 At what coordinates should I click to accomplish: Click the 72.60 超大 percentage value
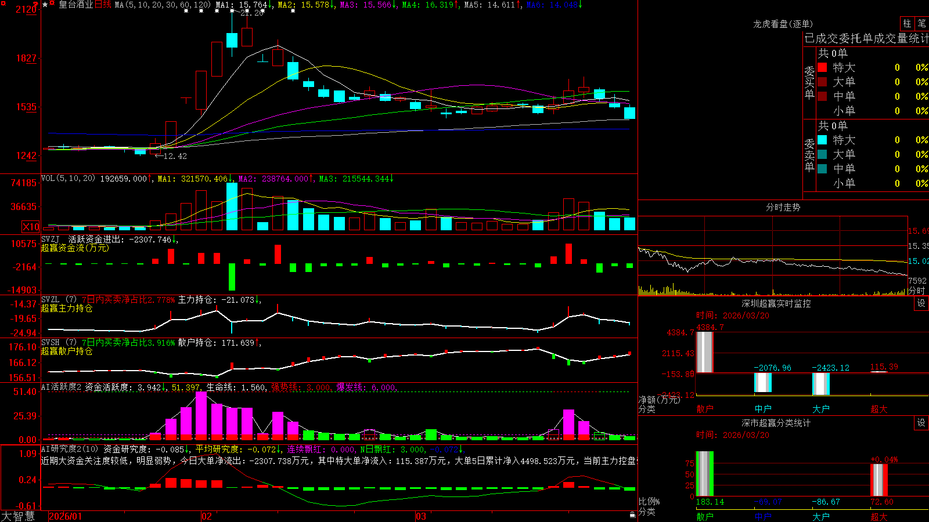pos(881,502)
